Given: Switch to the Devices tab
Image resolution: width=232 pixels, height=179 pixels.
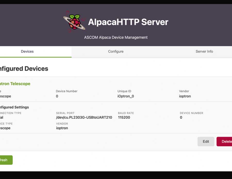Looking at the screenshot, I should [x=27, y=52].
